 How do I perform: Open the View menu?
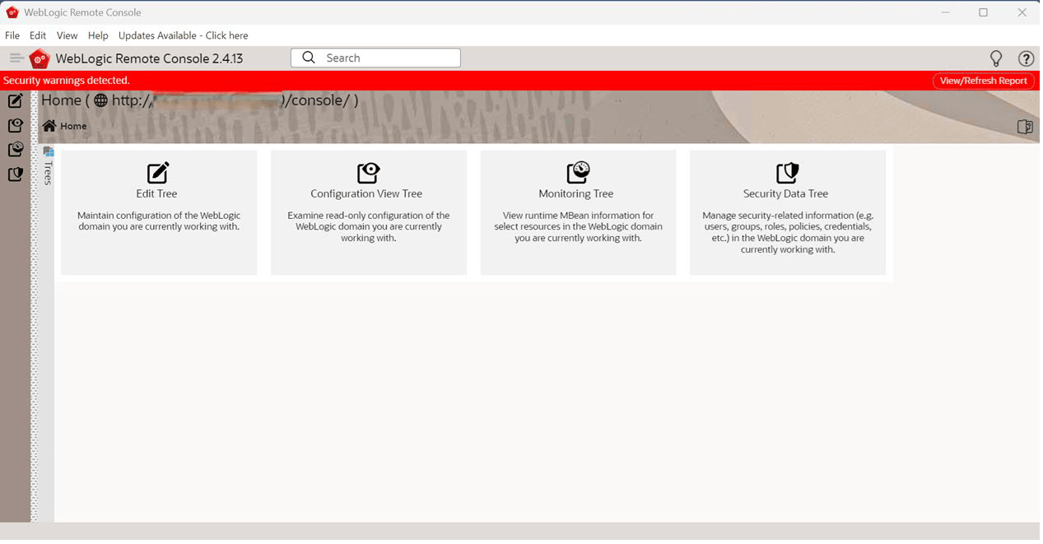pos(68,35)
